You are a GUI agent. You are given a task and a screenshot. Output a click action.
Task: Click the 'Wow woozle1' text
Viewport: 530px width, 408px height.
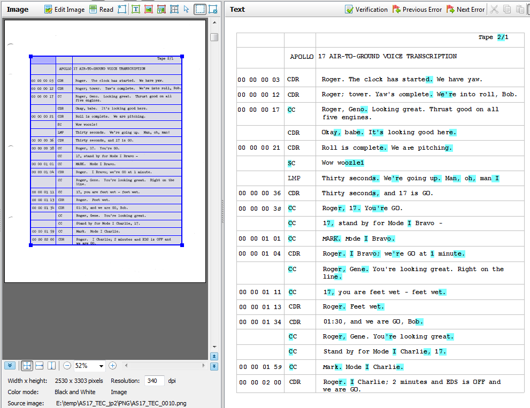343,163
